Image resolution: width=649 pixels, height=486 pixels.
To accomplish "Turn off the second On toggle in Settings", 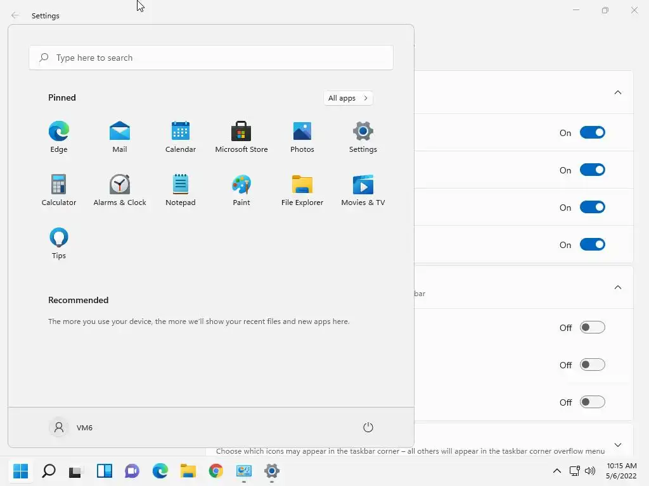I will (x=593, y=170).
